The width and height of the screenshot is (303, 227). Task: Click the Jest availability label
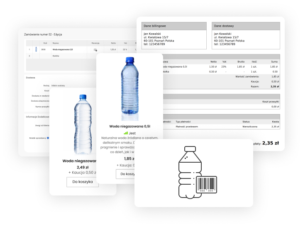pyautogui.click(x=132, y=133)
